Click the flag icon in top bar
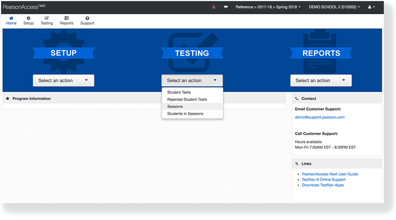The image size is (396, 220). (225, 7)
